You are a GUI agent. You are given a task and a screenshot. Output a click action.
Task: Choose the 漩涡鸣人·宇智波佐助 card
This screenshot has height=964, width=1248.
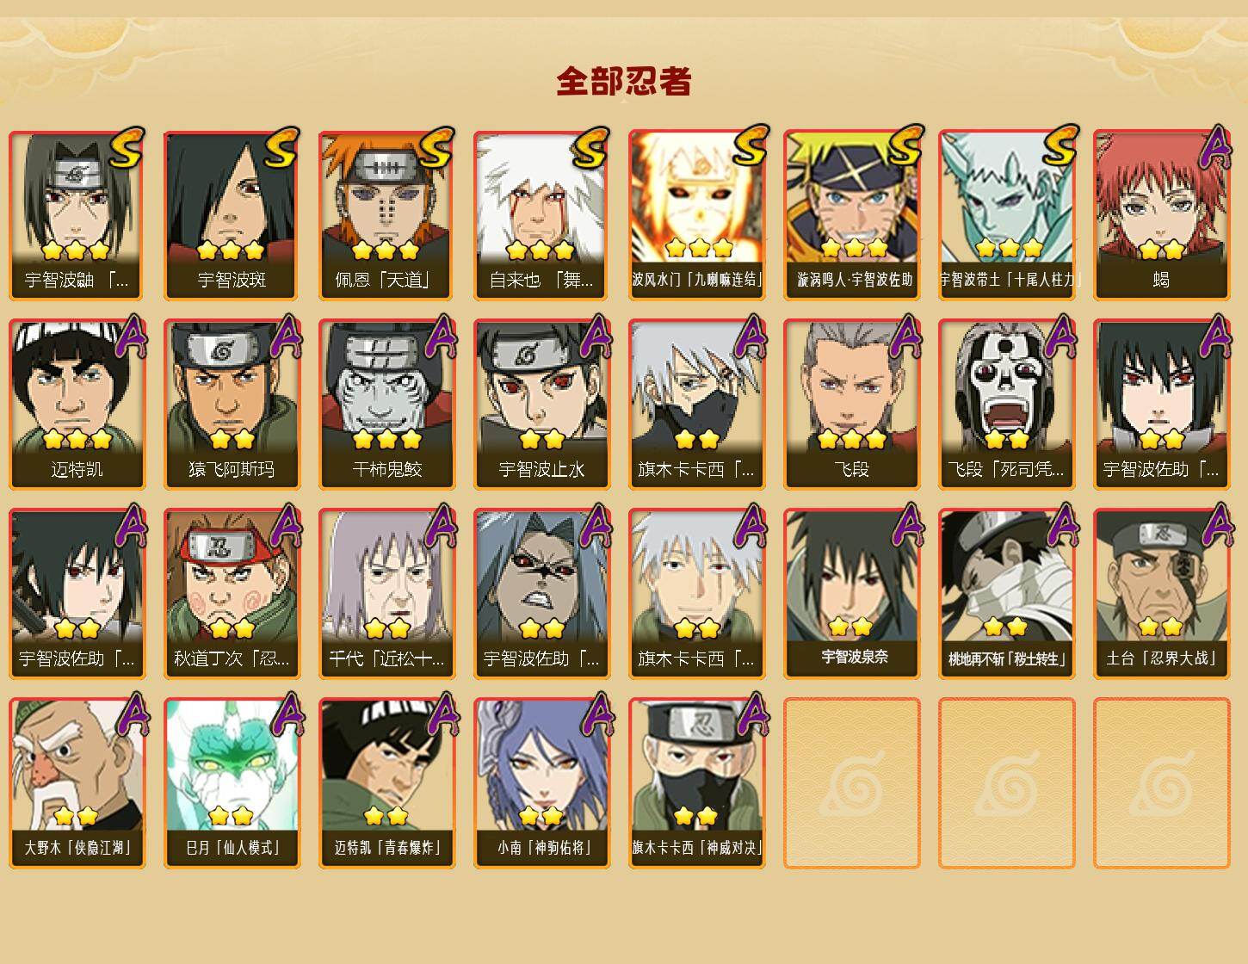(x=851, y=215)
